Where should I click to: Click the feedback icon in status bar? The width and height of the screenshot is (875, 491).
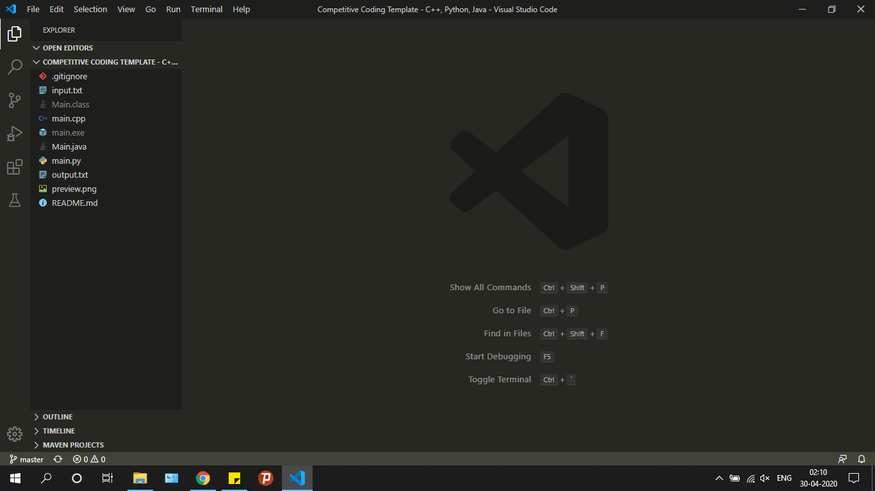tap(842, 459)
